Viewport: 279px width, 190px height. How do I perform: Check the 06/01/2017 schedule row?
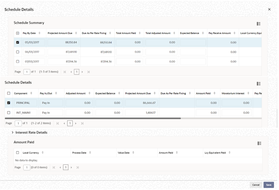18,52
